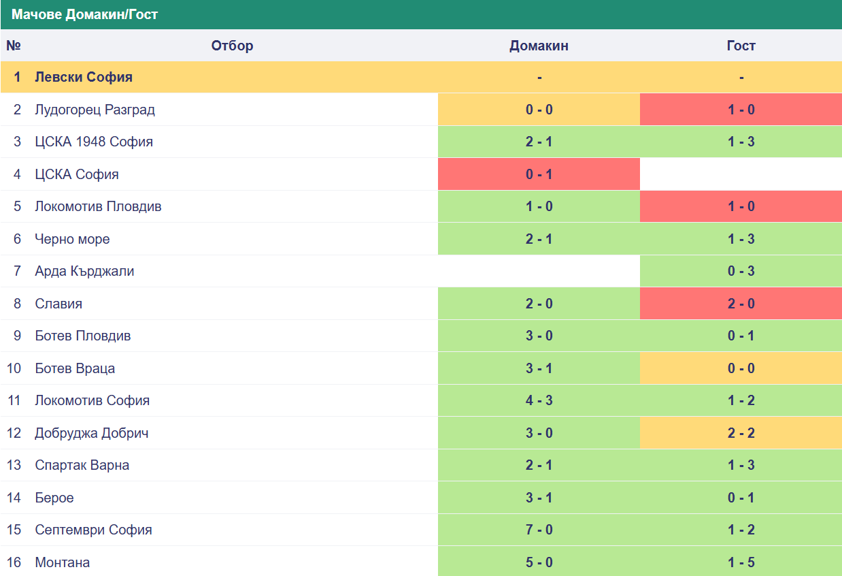Click Септември София team name

pyautogui.click(x=93, y=530)
